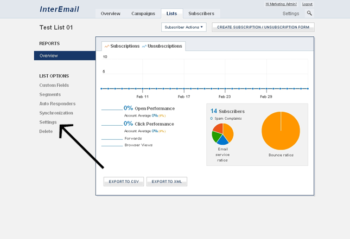Click the orange bounce ratios pie chart
Image resolution: width=350 pixels, height=239 pixels.
281,131
